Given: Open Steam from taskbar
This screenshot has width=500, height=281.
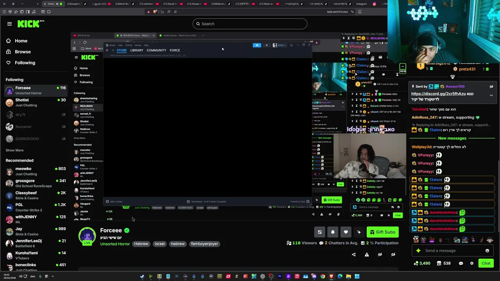Looking at the screenshot, I should (142, 276).
